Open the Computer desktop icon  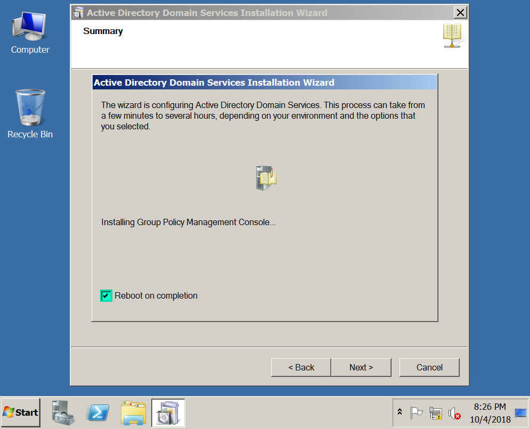click(30, 33)
